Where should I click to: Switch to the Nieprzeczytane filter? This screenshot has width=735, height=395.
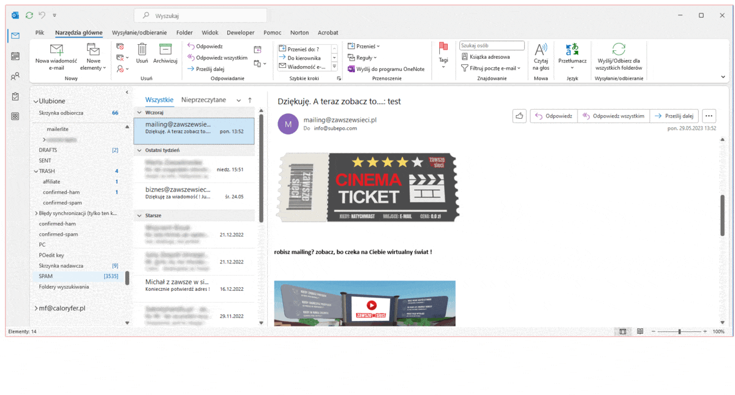(x=203, y=100)
